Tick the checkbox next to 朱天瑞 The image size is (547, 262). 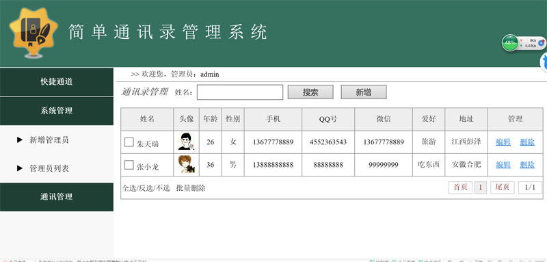[x=129, y=142]
